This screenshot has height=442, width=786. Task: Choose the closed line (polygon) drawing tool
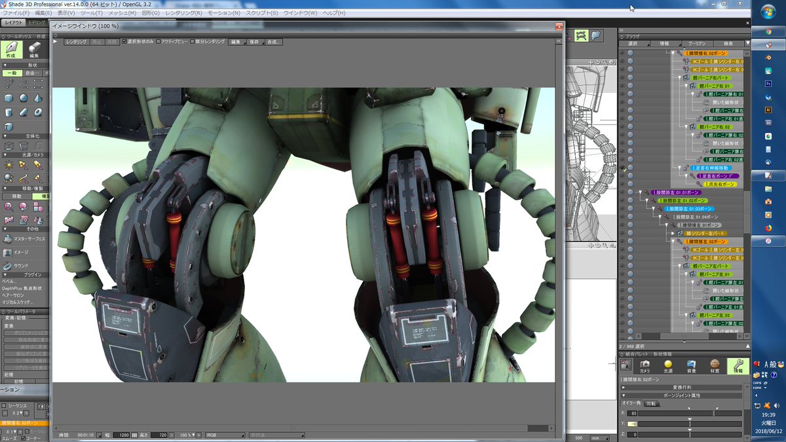click(x=9, y=83)
